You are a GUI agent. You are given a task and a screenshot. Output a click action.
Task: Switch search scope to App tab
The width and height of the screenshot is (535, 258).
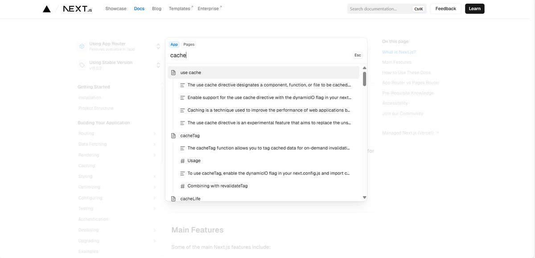pos(174,45)
